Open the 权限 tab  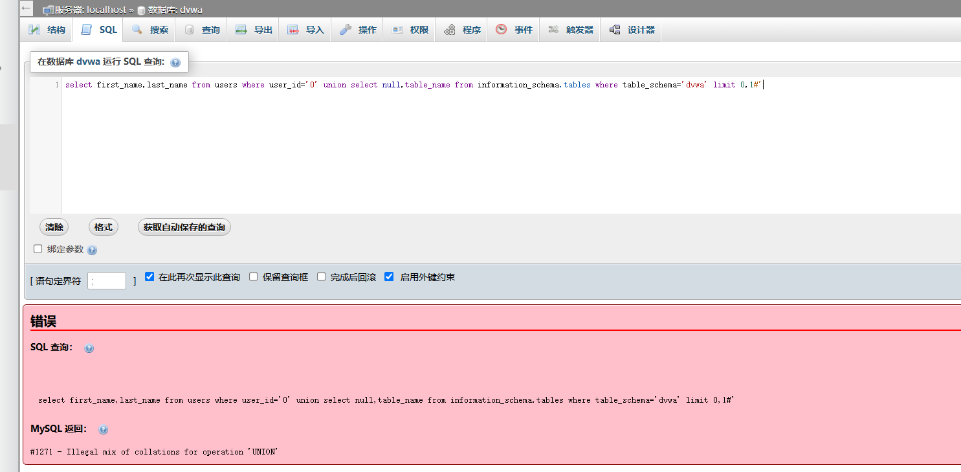point(410,30)
